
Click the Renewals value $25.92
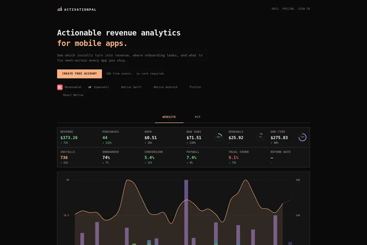pyautogui.click(x=236, y=138)
